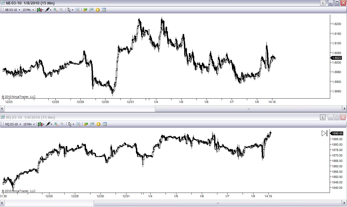Viewport: 347px width, 207px height.
Task: Click the 1.6022 current price marker
Action: (x=337, y=58)
